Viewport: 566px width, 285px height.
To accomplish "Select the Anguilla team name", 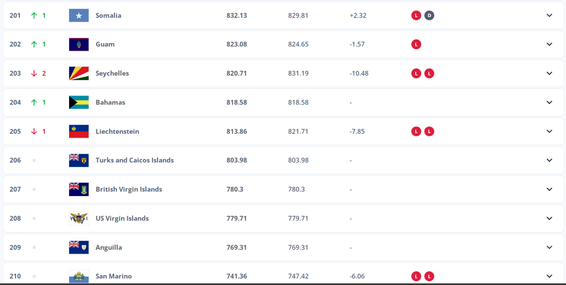I will pyautogui.click(x=109, y=247).
